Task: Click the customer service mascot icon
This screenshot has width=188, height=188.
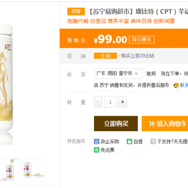Action: click(x=176, y=85)
